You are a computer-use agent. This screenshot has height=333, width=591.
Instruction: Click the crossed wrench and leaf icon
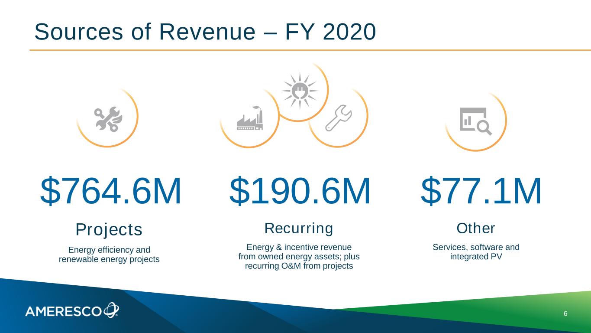click(109, 119)
